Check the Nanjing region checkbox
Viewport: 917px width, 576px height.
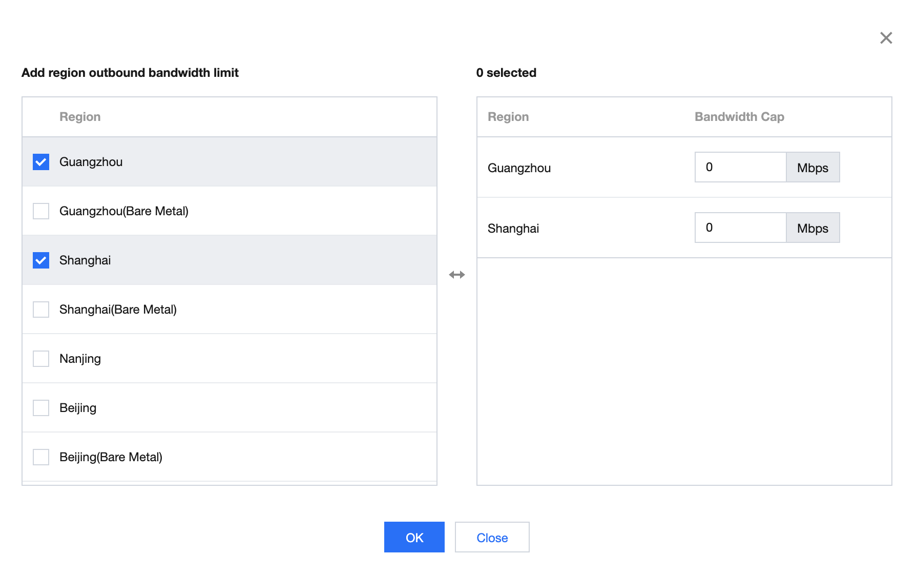[x=40, y=358]
